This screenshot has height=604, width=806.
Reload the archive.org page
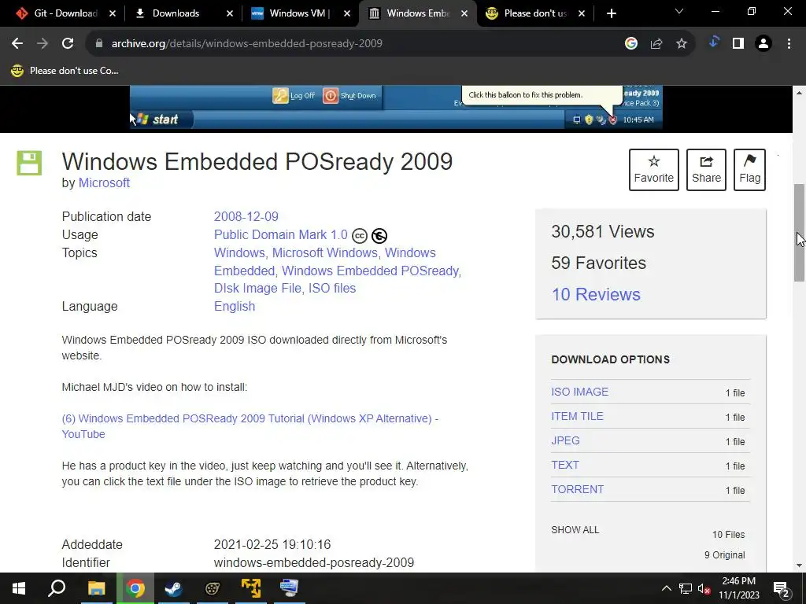click(x=68, y=44)
